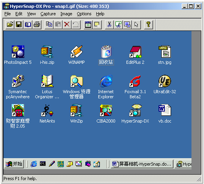This screenshot has height=184, width=204.
Task: Click the Hype taskbar button
Action: pyautogui.click(x=183, y=164)
